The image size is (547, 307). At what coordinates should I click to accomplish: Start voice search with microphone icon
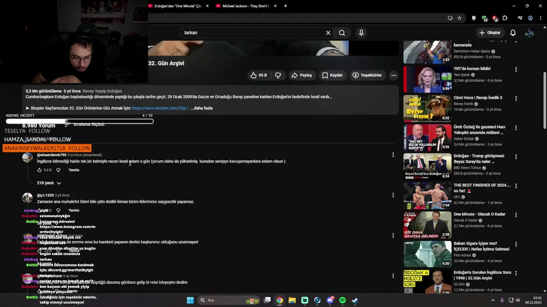pos(362,32)
